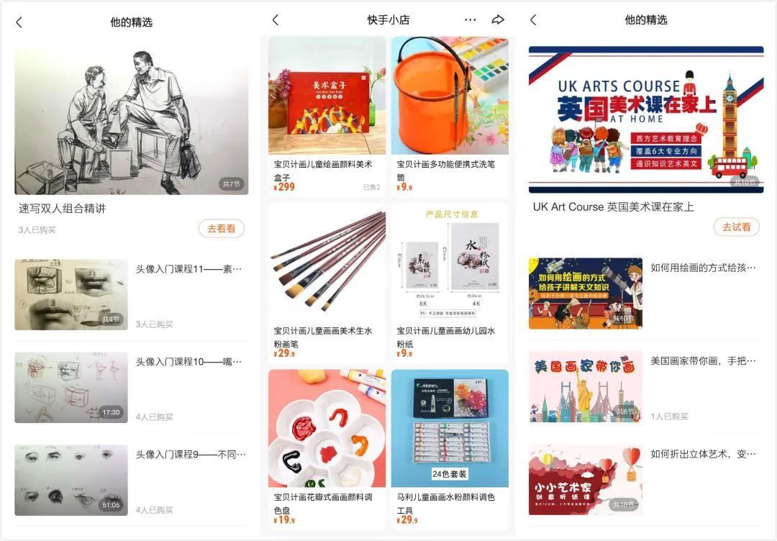
Task: Go back from the left 他的精选 page
Action: click(x=19, y=22)
